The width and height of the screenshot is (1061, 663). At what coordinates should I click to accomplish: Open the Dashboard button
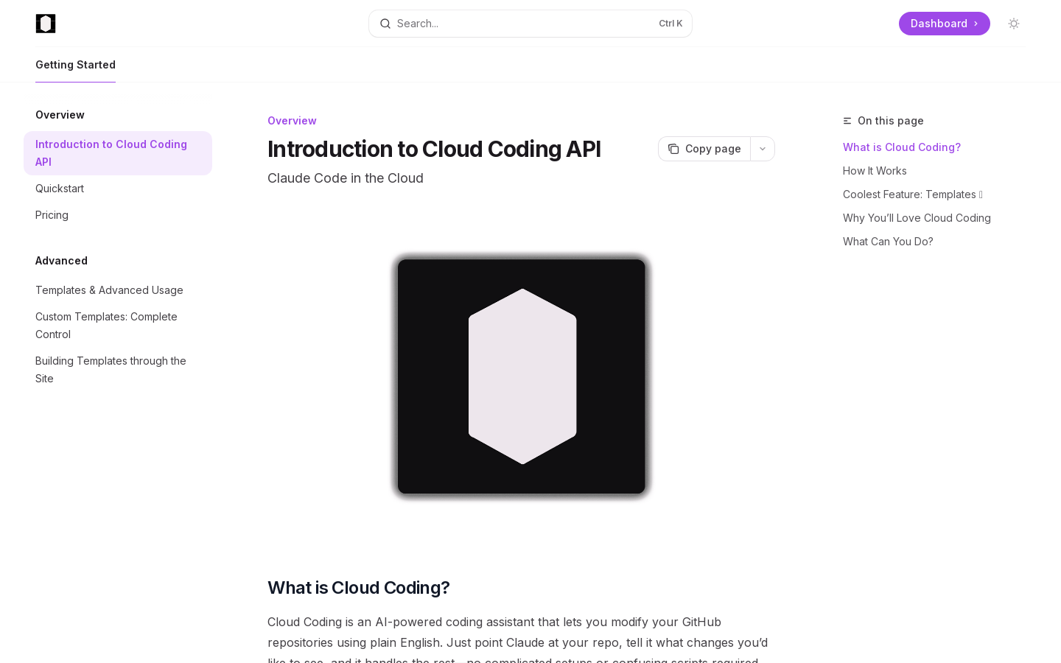[945, 24]
